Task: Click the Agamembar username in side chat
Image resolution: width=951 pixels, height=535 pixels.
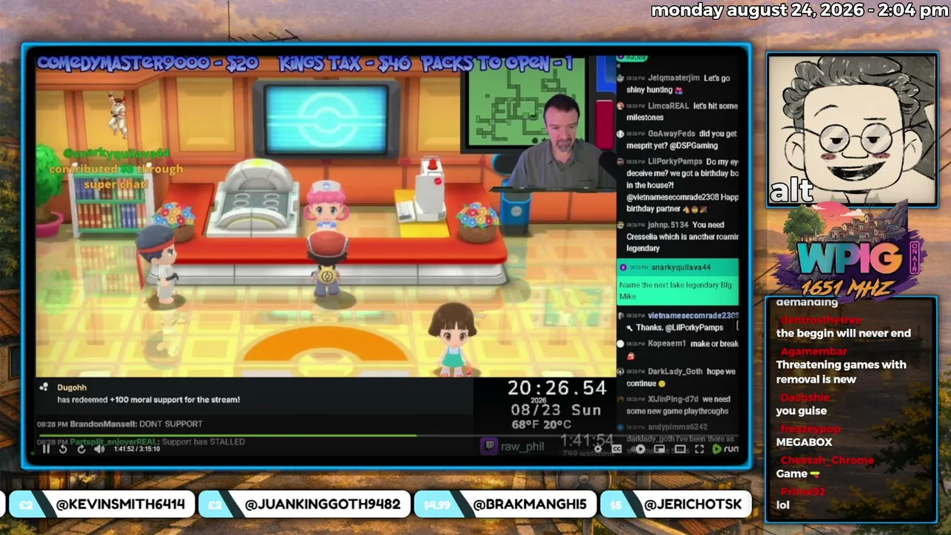Action: tap(814, 351)
